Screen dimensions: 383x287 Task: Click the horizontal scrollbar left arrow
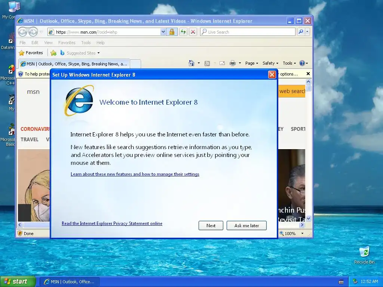20,225
